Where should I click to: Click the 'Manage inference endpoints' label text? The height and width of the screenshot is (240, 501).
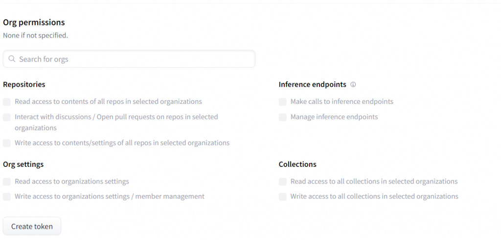[334, 117]
